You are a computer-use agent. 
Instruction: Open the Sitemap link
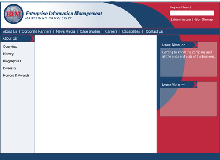coord(207,19)
